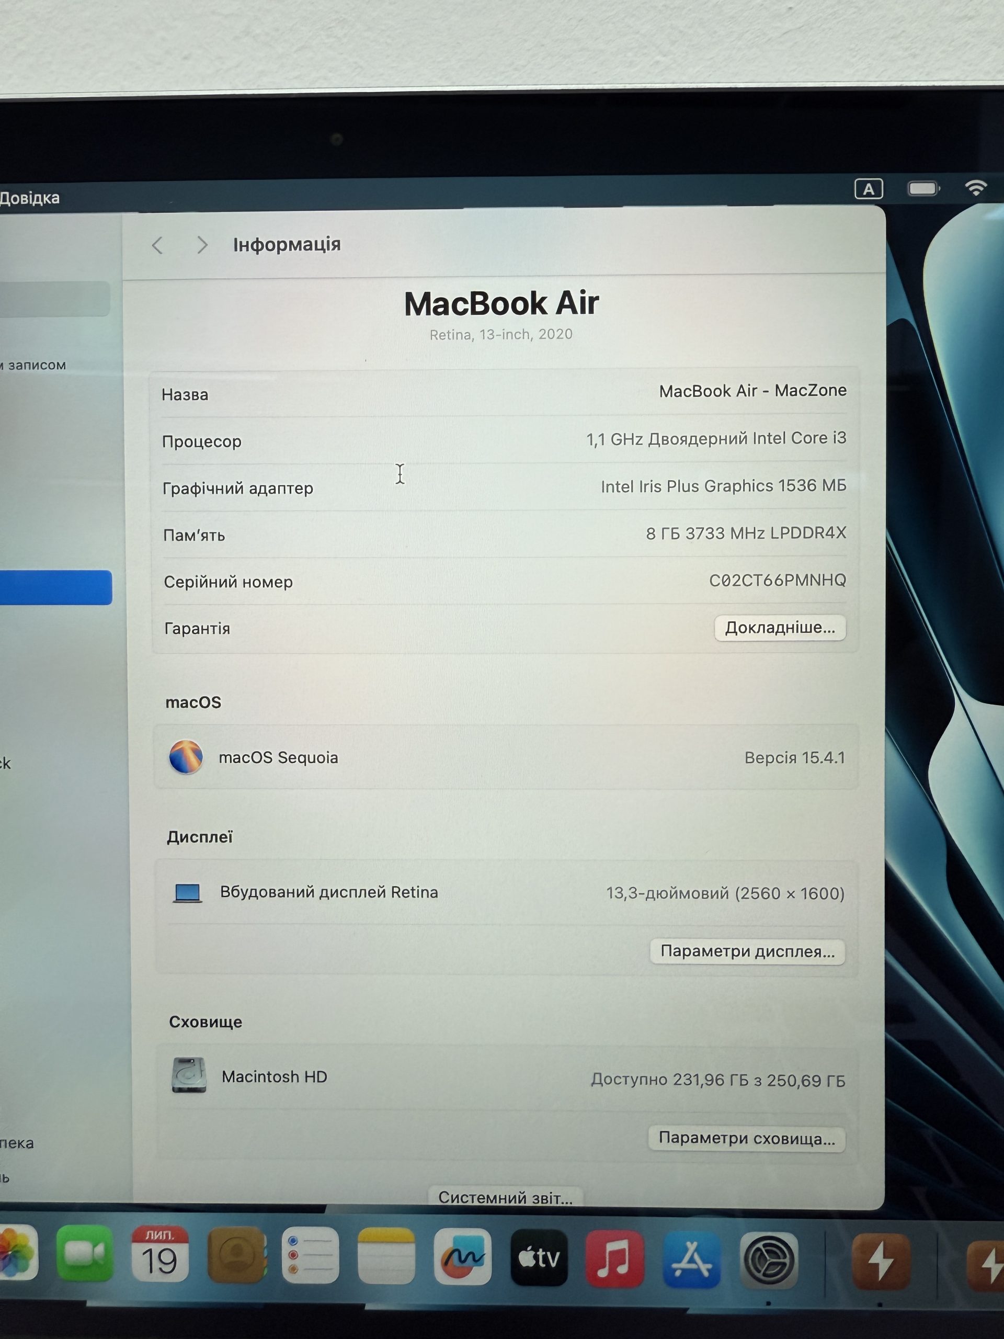
Task: Click the Retina, 13-inch, 2020 subtitle
Action: pos(501,334)
